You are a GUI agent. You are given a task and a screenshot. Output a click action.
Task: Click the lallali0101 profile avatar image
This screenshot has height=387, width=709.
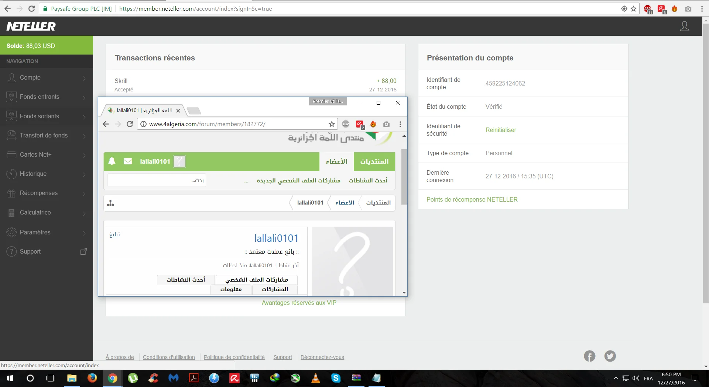point(352,261)
